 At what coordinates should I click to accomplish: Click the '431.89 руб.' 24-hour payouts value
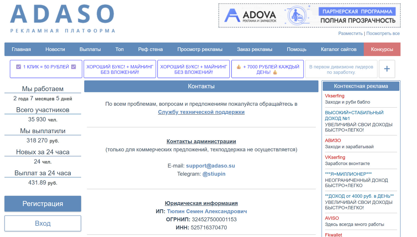click(43, 183)
